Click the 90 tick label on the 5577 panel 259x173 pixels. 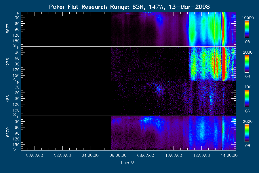[x=17, y=29]
